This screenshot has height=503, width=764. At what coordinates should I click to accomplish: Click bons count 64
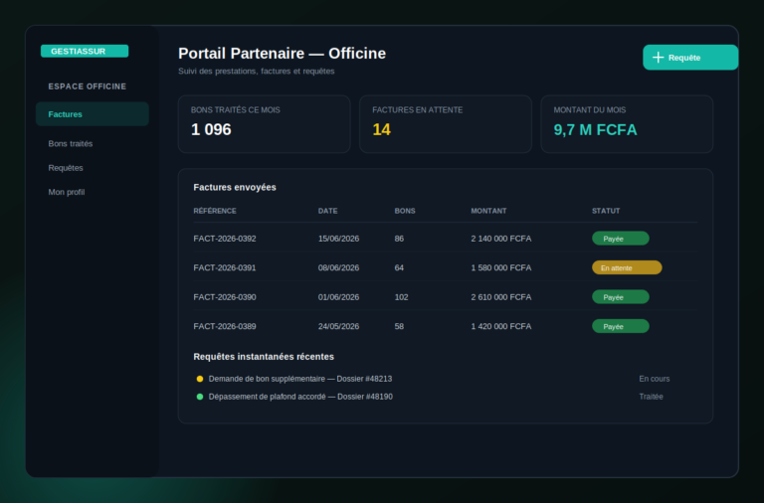(x=399, y=267)
